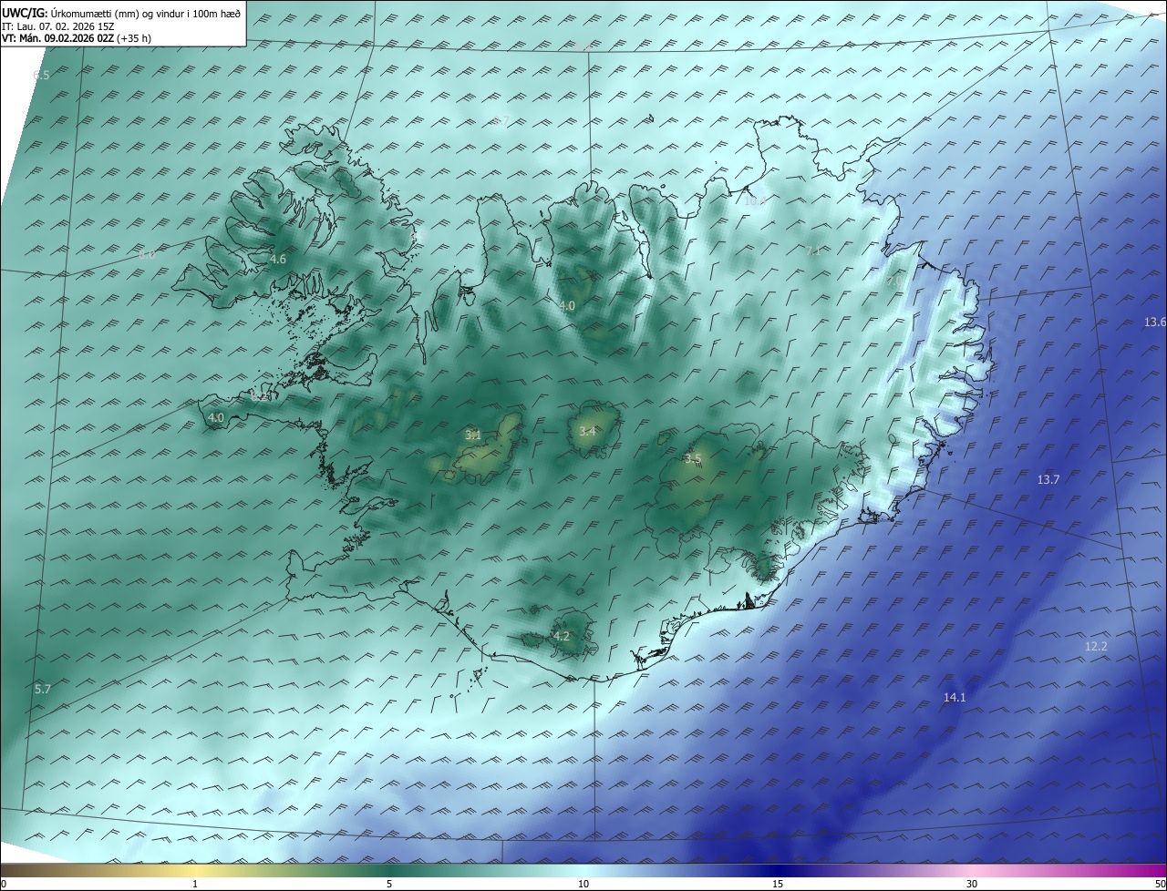Click the 3.4 value on the map
Image resolution: width=1167 pixels, height=891 pixels.
click(x=587, y=431)
